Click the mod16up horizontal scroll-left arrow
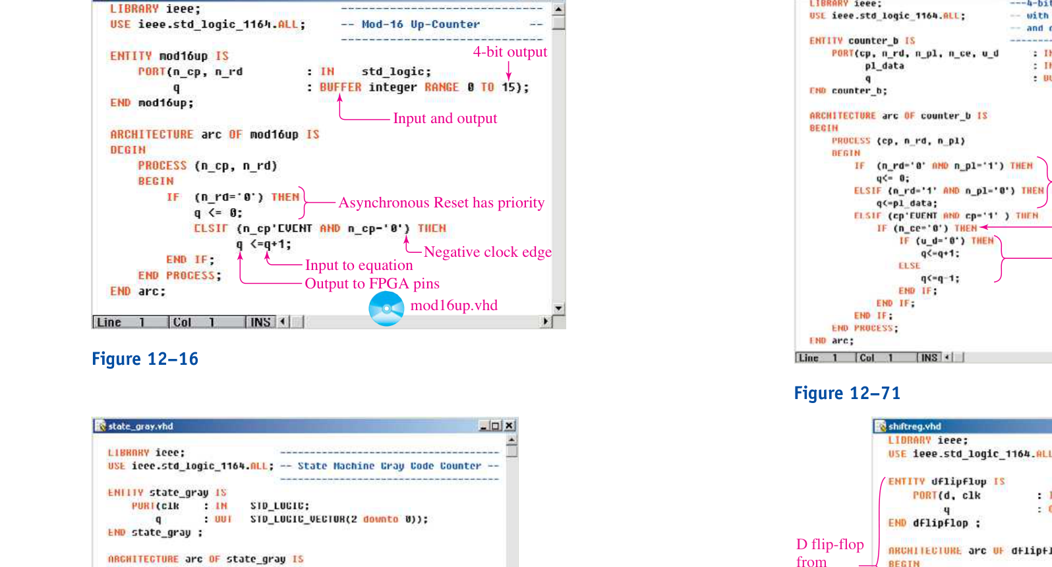This screenshot has height=567, width=1052. pos(283,322)
